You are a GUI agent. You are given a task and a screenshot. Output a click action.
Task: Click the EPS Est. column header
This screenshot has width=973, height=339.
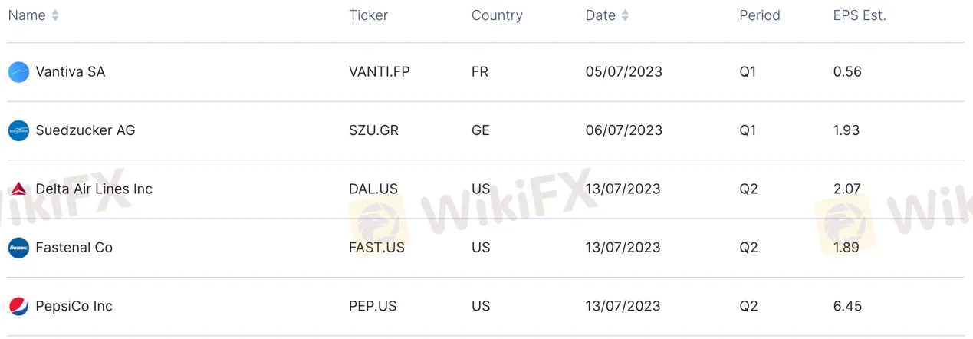859,15
